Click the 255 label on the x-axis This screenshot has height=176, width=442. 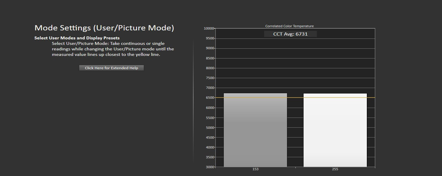coord(335,169)
